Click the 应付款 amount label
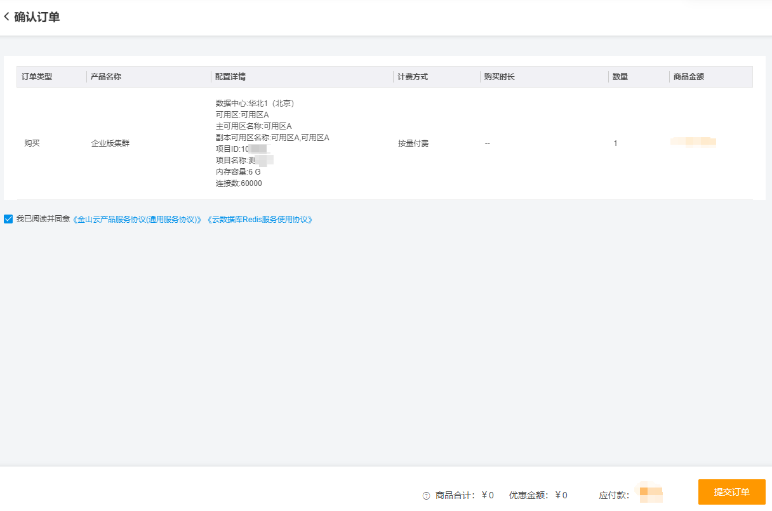This screenshot has width=772, height=511. tap(614, 495)
